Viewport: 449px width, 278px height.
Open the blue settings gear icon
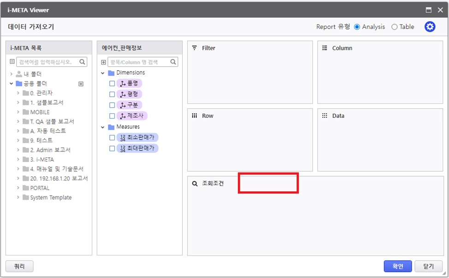(430, 27)
